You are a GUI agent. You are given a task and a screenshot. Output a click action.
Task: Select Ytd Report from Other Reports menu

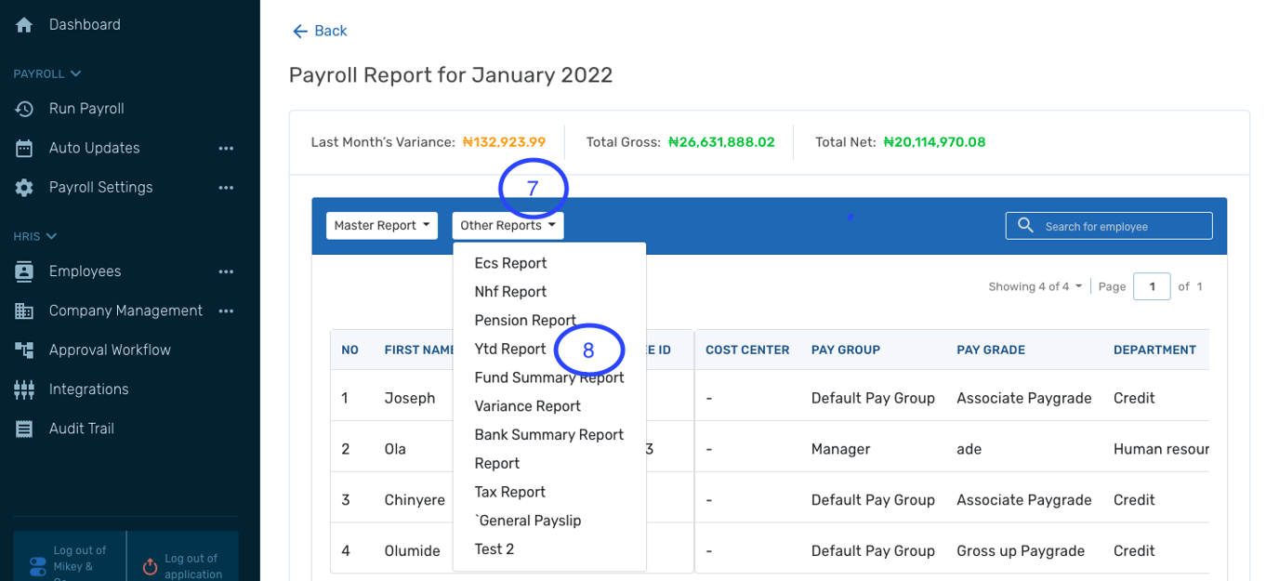[x=509, y=349]
